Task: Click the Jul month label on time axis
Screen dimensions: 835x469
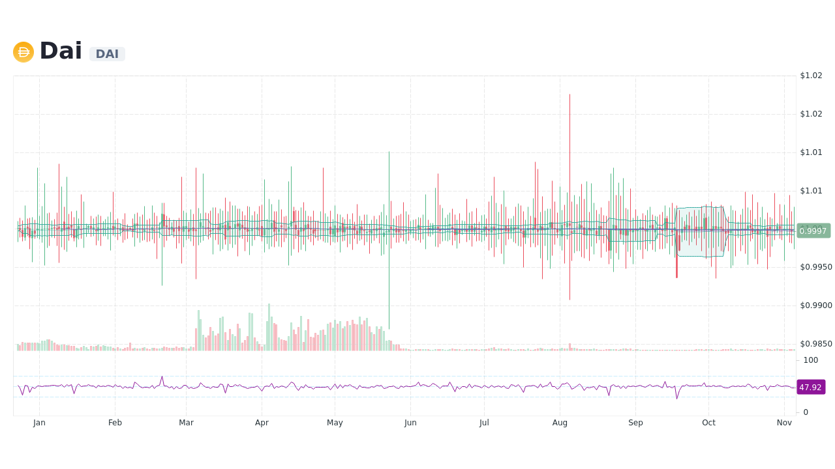Action: [x=484, y=423]
